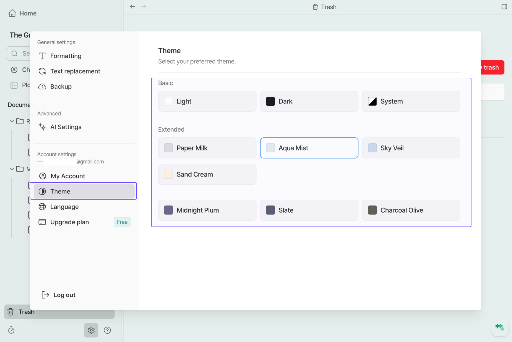Select the Light theme

tap(207, 101)
